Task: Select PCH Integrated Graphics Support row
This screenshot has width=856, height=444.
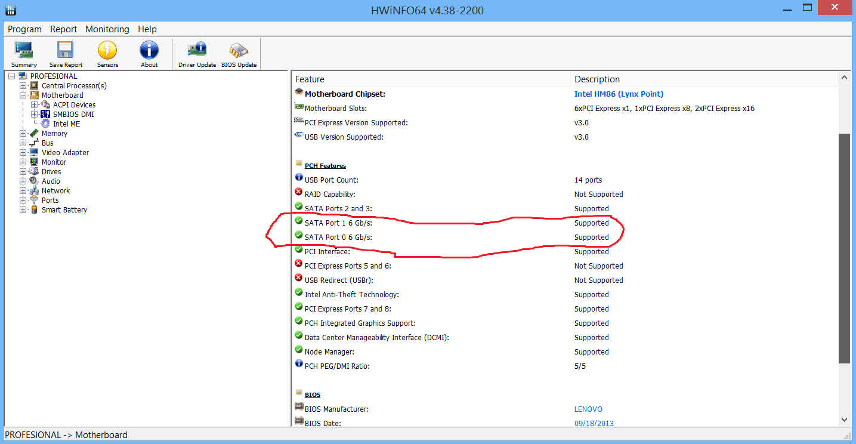Action: click(565, 323)
